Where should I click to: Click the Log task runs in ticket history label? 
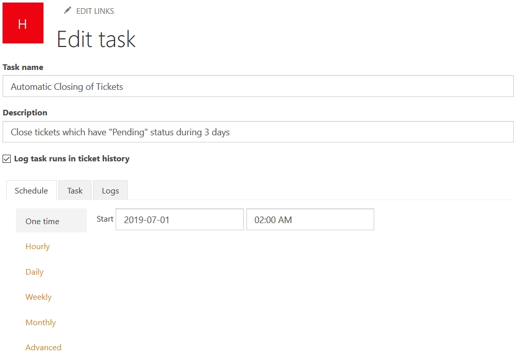[72, 159]
